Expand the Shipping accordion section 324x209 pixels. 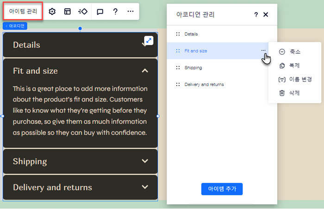click(145, 161)
